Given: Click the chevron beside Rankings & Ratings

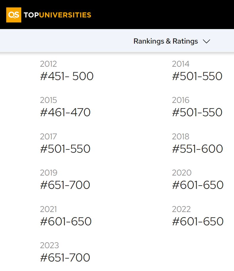Looking at the screenshot, I should (x=206, y=41).
